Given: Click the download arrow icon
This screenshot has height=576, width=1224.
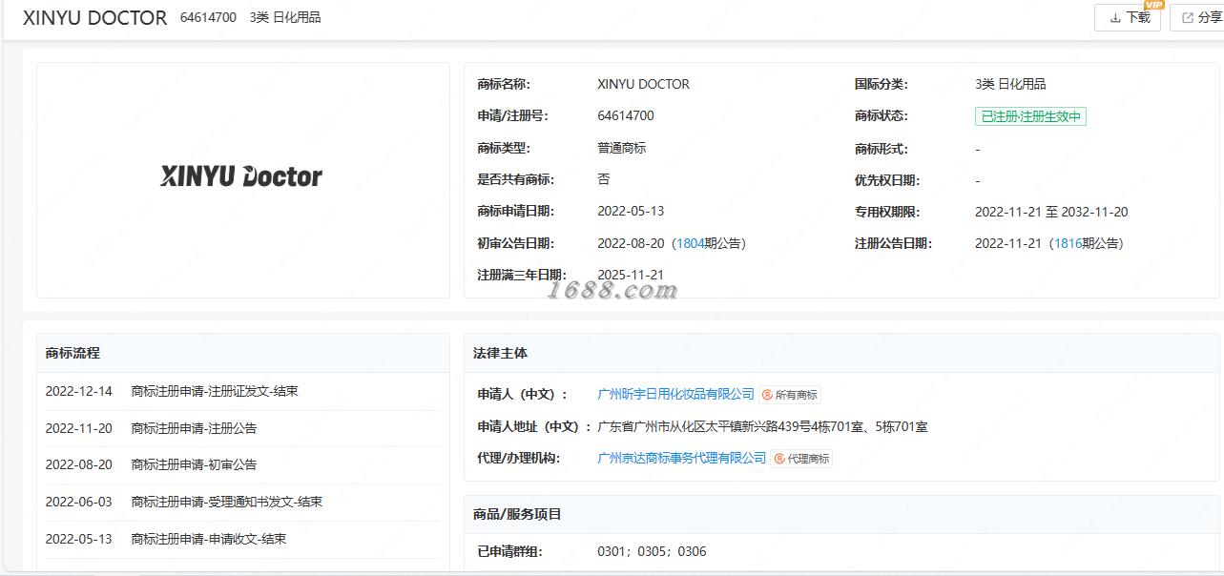Looking at the screenshot, I should [1115, 18].
